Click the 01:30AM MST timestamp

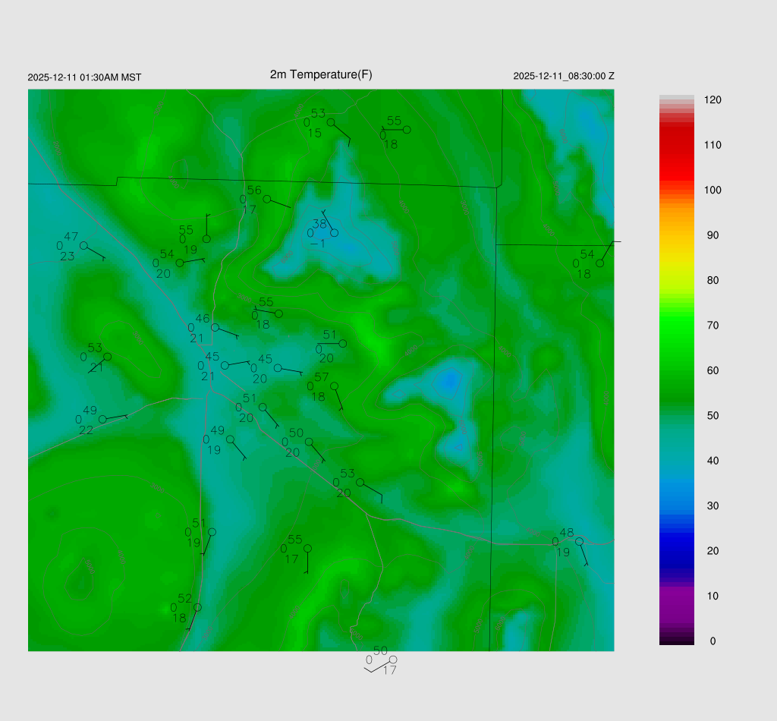84,77
